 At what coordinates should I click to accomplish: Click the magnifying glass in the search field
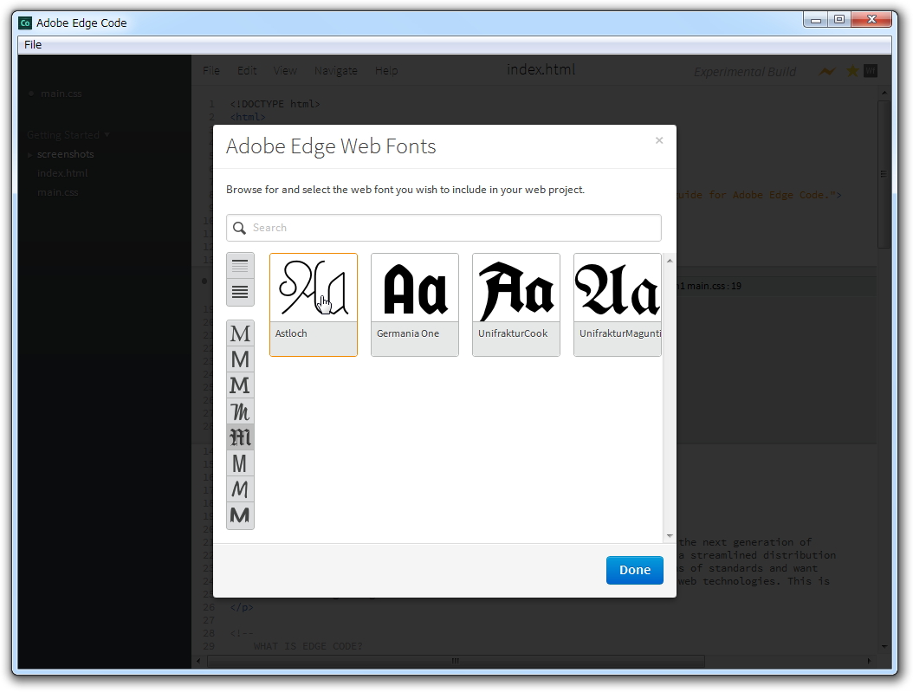(x=239, y=228)
